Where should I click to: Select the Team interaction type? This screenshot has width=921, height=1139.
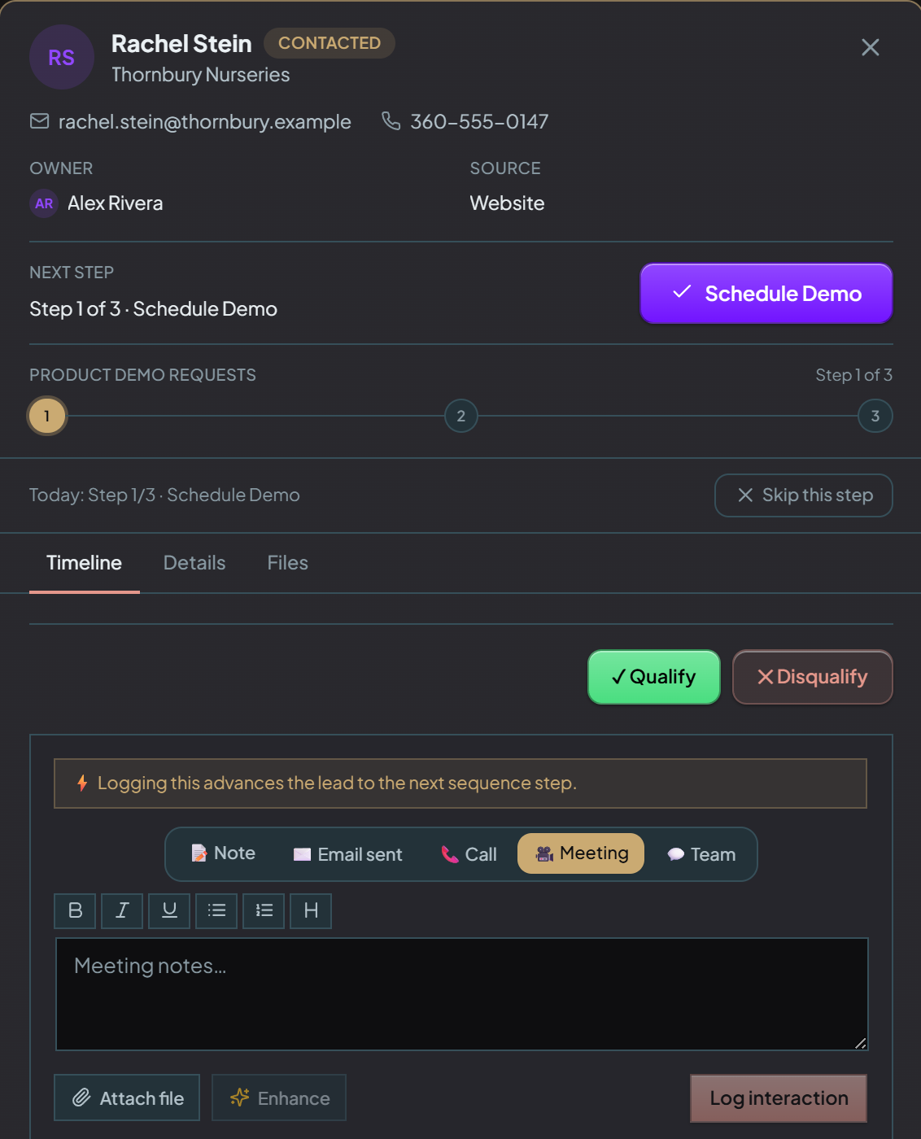(701, 854)
